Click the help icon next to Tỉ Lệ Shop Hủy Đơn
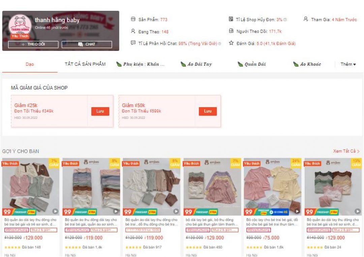This screenshot has width=364, height=257. pyautogui.click(x=285, y=20)
